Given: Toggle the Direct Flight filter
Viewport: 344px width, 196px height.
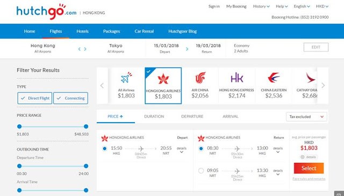Looking at the screenshot, I should [35, 98].
